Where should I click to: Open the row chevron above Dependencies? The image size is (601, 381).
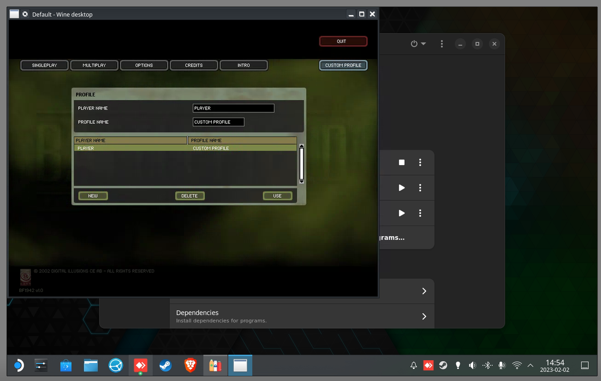(424, 291)
